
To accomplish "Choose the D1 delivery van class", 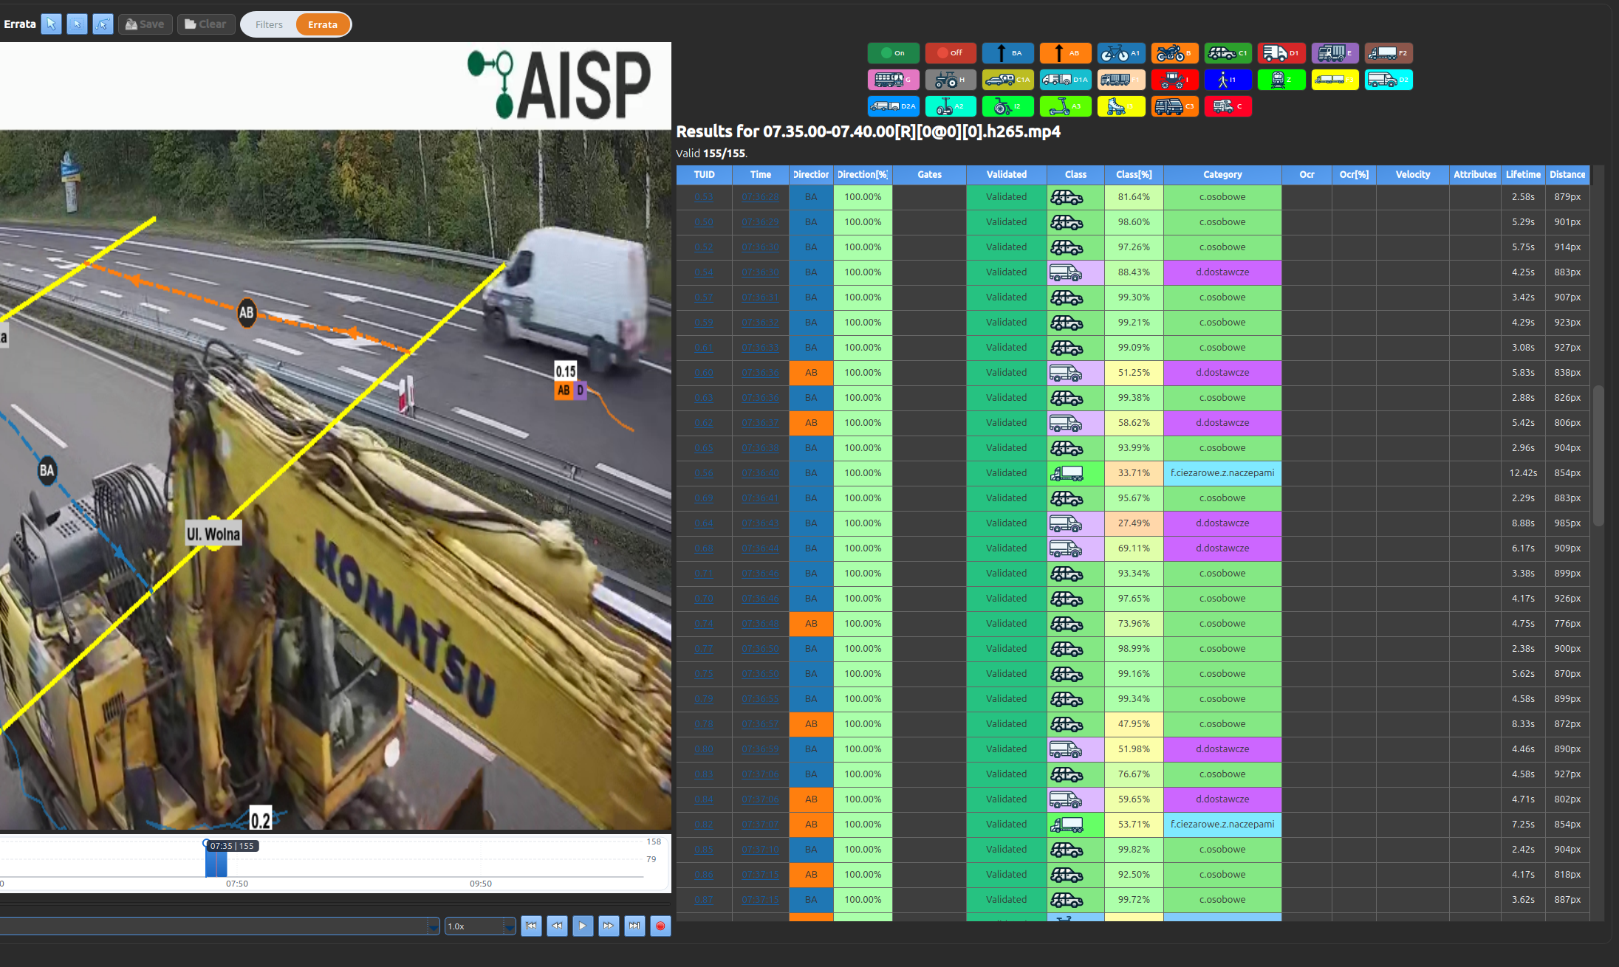I will 1281,53.
